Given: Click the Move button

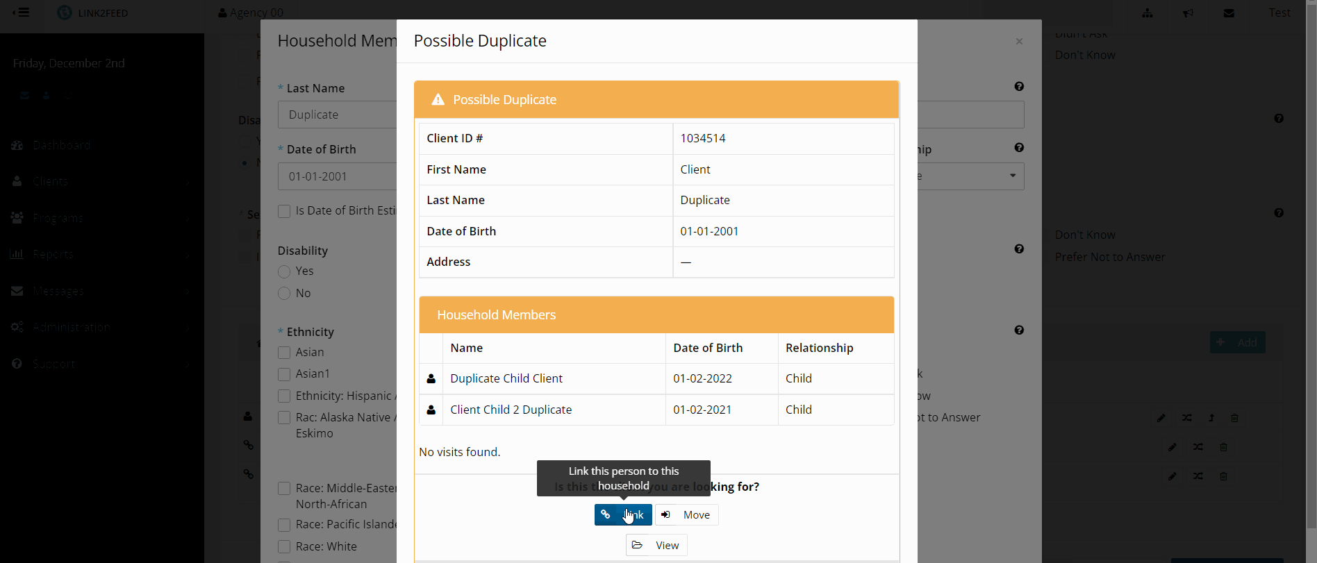Looking at the screenshot, I should click(686, 514).
